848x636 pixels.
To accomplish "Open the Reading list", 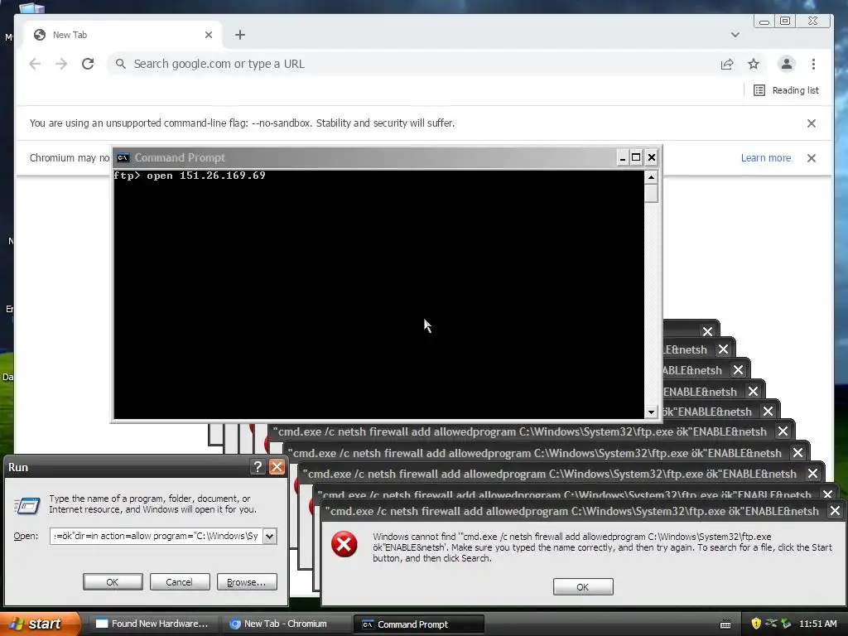I will pos(787,90).
